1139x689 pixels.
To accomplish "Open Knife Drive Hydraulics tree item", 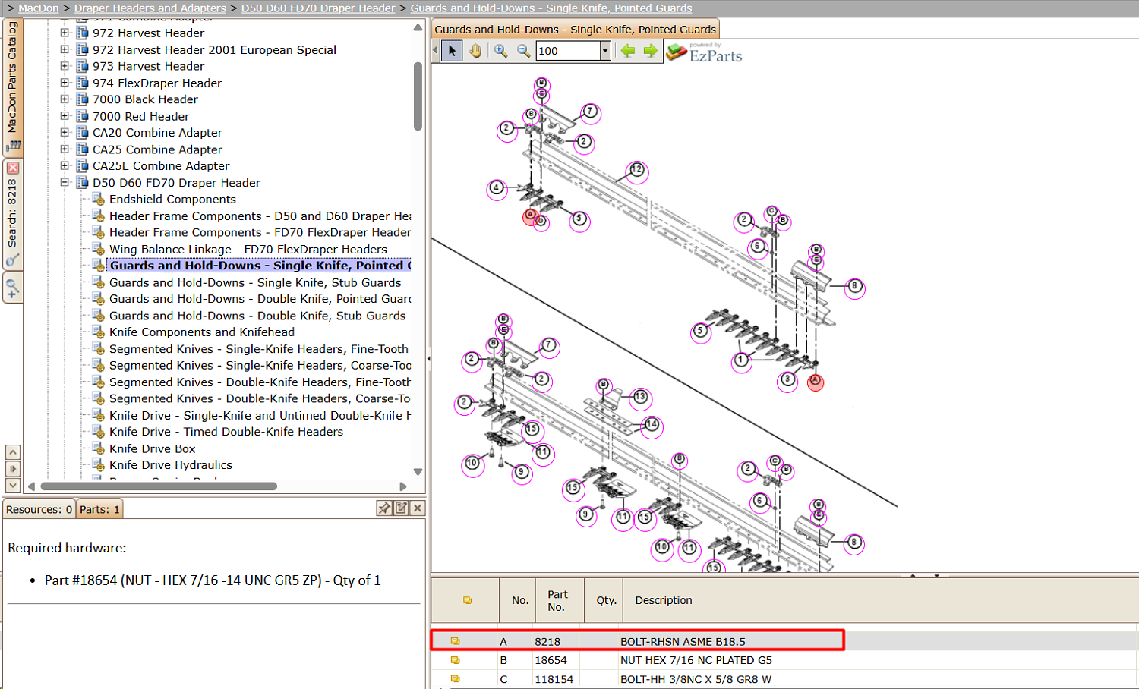I will point(171,465).
